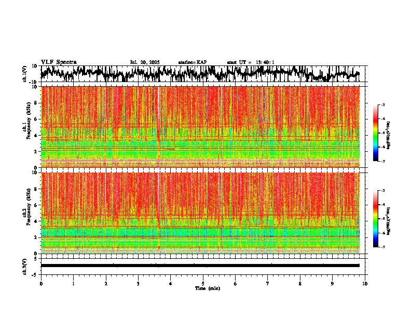Viewport: 411px width, 318px height.
Task: Click the "6" kHz tick on ch.1 frequency axis
Action: (36, 119)
